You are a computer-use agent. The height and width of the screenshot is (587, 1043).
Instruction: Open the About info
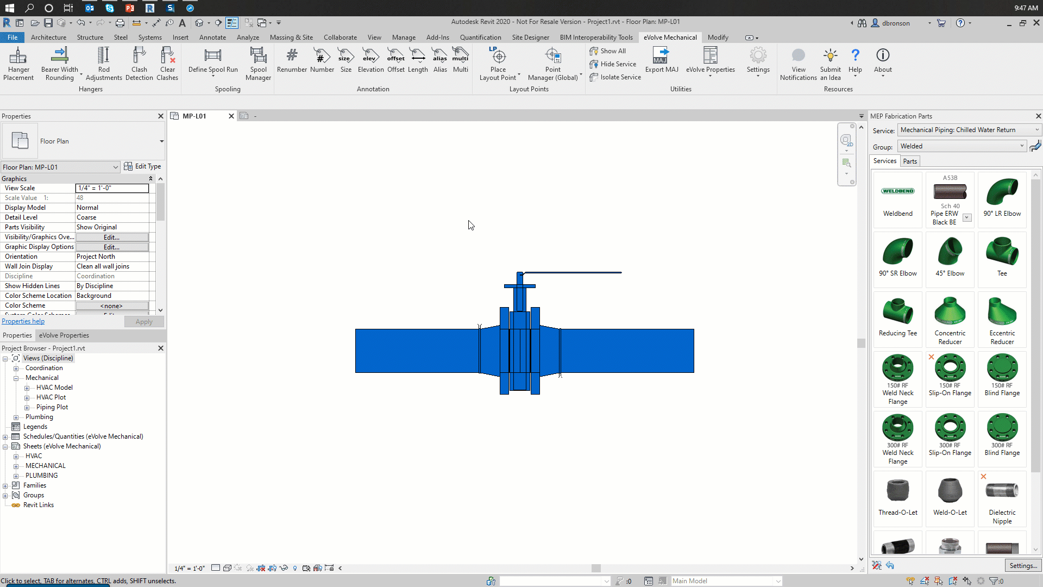(883, 61)
